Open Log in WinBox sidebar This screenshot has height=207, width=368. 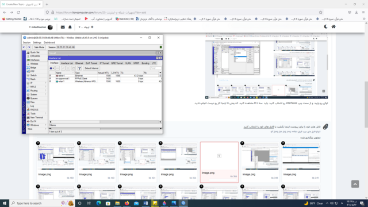coord(32,106)
